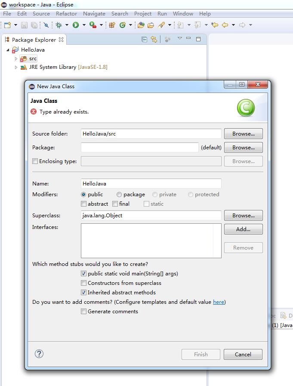Browse for the Package
The height and width of the screenshot is (386, 293).
243,148
